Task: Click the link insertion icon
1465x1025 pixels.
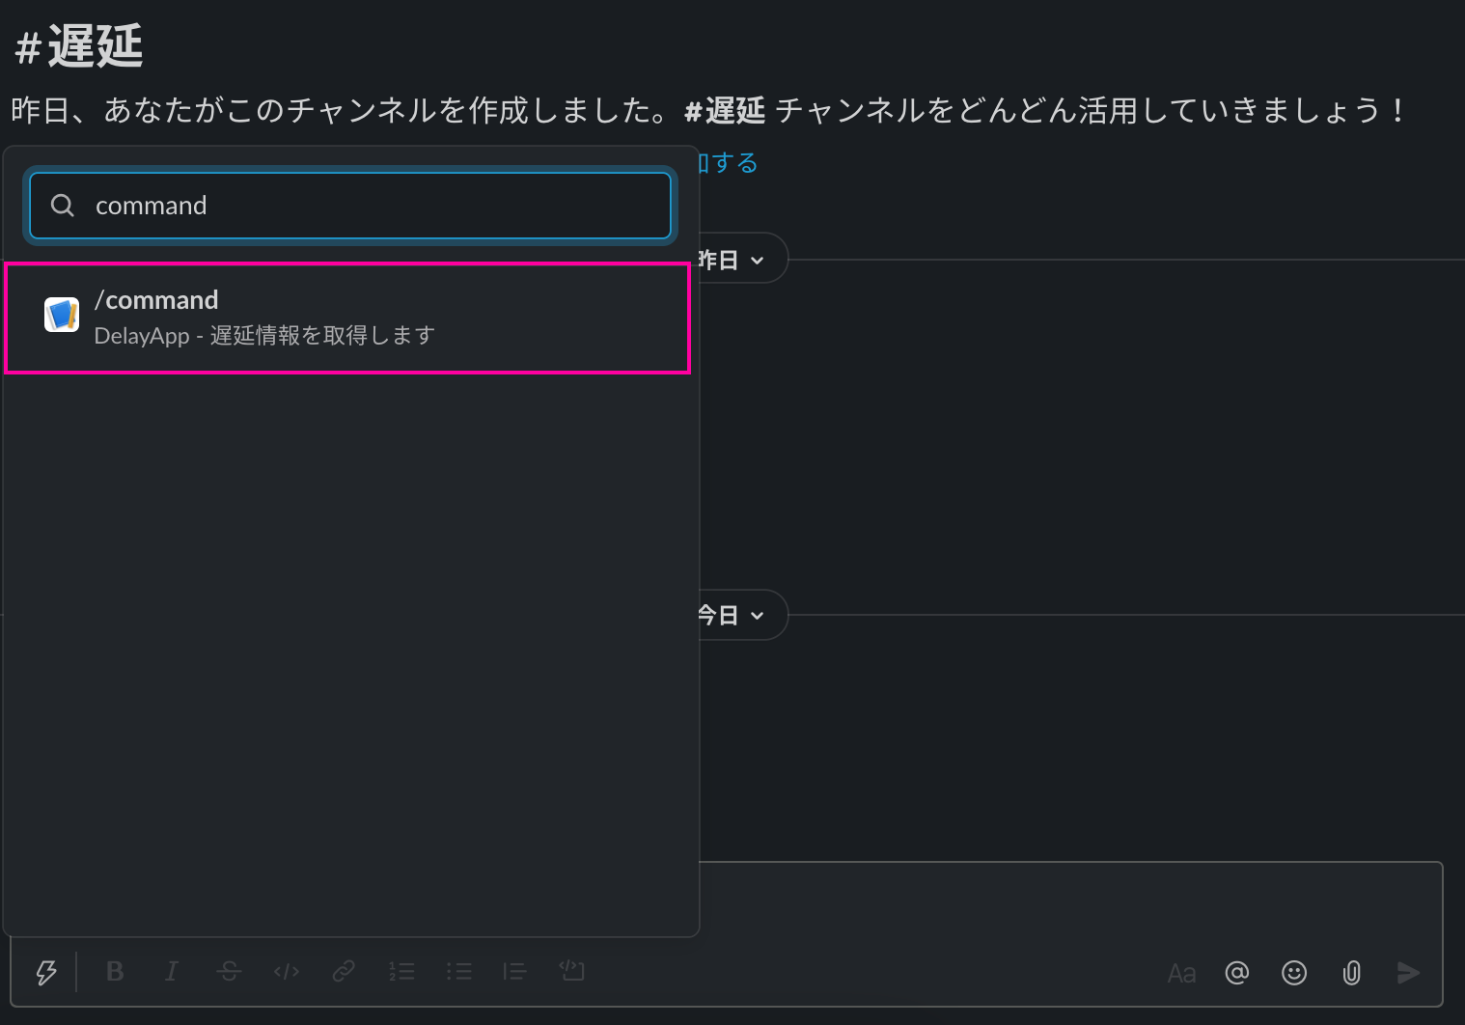Action: pos(344,972)
